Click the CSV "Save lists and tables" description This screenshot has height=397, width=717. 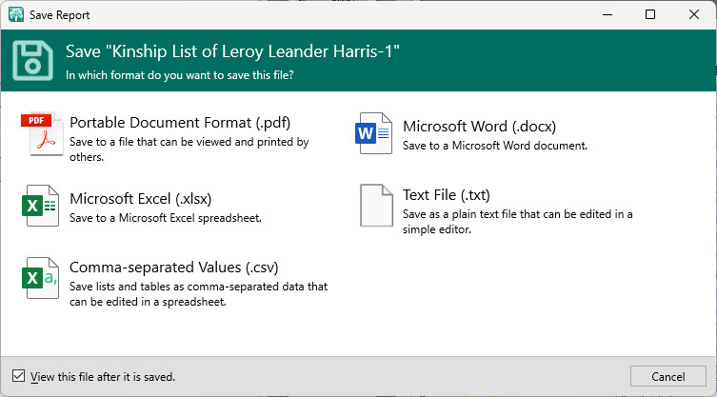point(198,293)
